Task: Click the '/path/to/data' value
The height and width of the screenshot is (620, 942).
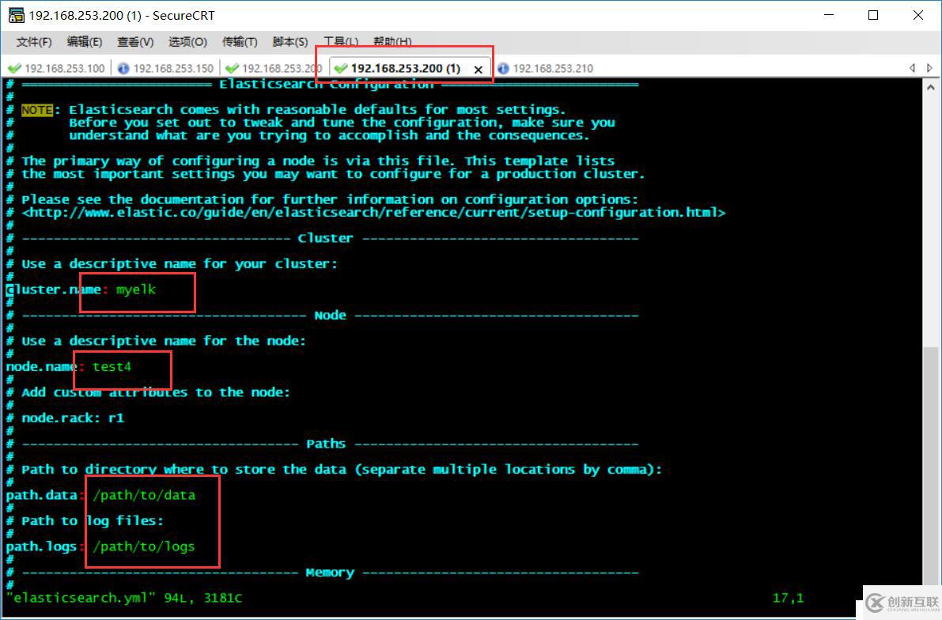Action: [x=144, y=495]
